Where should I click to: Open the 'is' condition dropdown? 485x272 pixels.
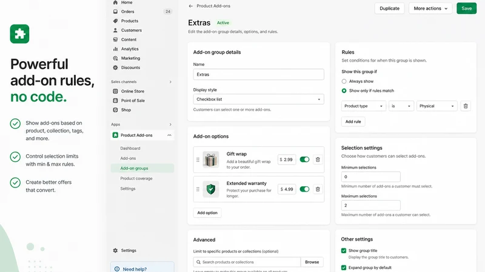click(x=401, y=106)
